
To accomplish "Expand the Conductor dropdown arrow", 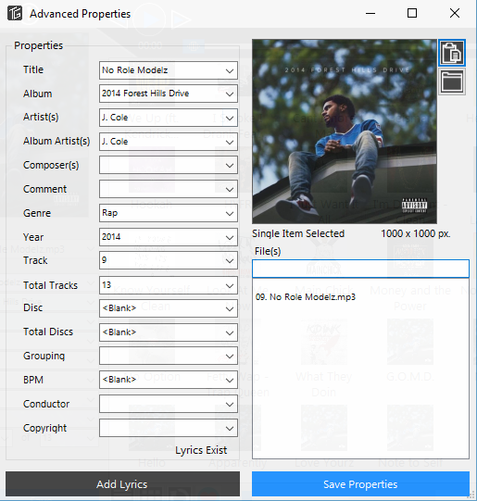I will pyautogui.click(x=230, y=404).
